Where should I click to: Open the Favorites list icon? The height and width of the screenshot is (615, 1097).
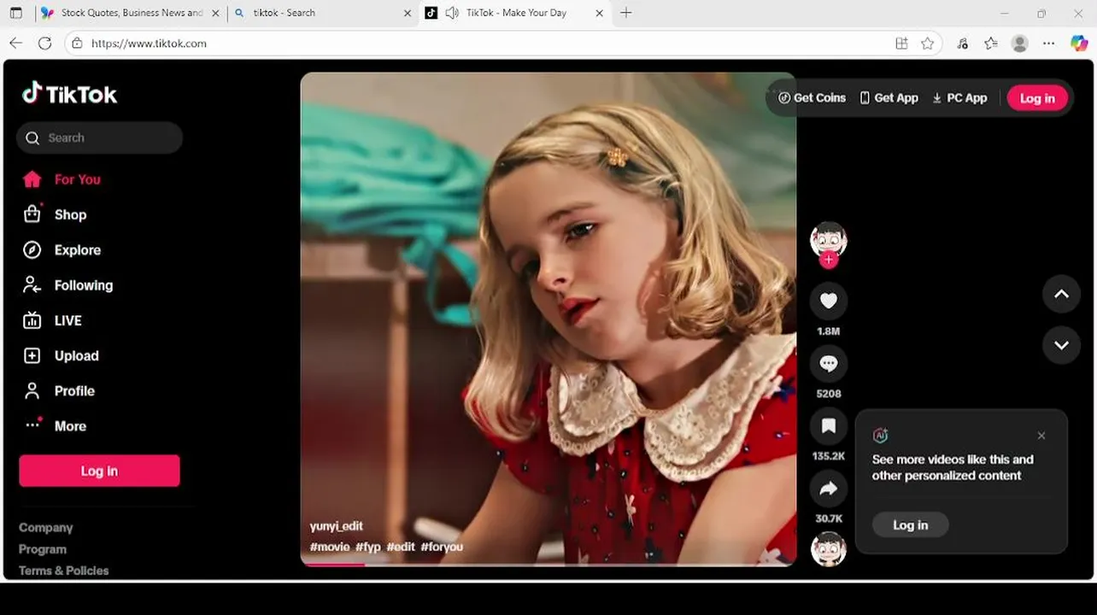point(991,44)
